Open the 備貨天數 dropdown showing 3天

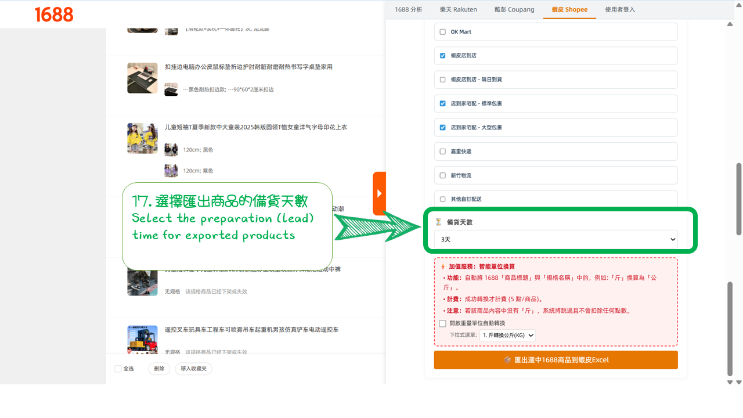point(556,239)
